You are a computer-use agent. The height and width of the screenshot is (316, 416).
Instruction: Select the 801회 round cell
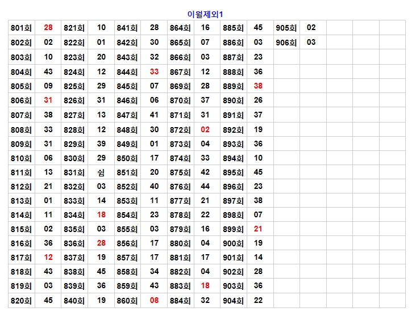tap(21, 28)
